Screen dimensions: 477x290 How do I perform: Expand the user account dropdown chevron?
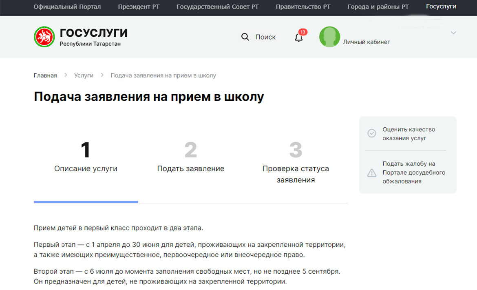pyautogui.click(x=453, y=33)
